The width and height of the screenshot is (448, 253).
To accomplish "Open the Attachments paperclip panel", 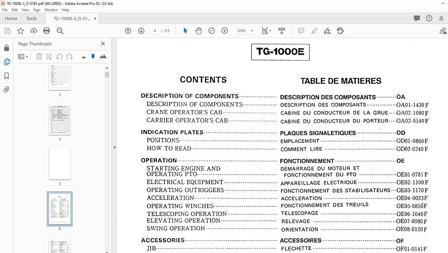I will 7,89.
